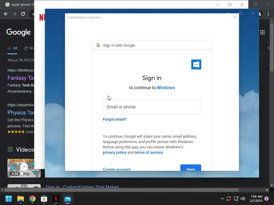Open Google apps grid in Chrome
The width and height of the screenshot is (274, 205).
(262, 32)
